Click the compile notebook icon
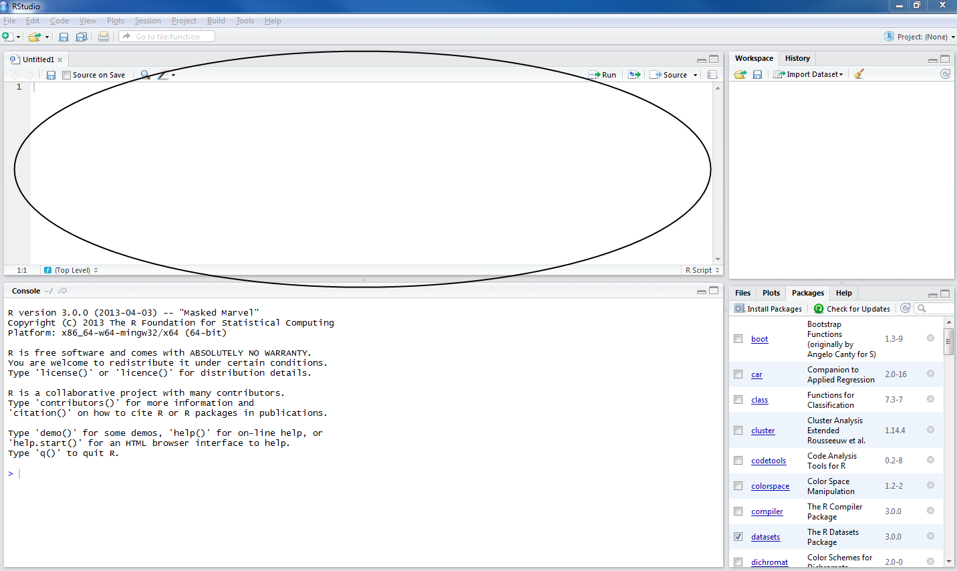 click(712, 75)
